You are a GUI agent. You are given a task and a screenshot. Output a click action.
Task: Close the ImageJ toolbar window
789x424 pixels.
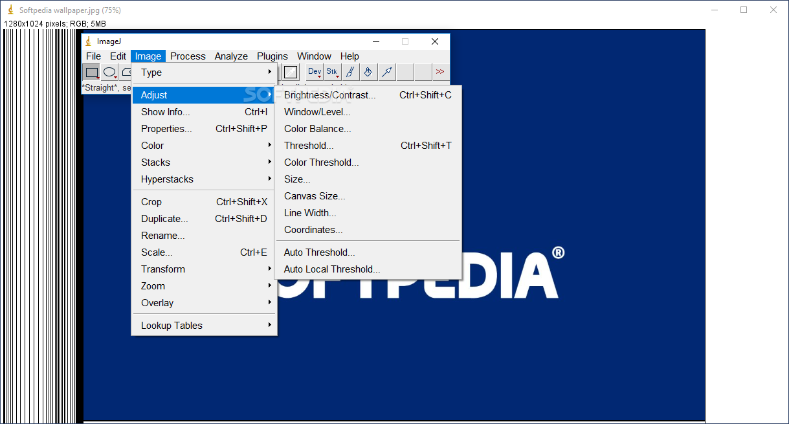click(x=435, y=41)
